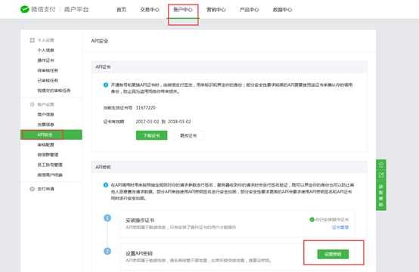Click the 微信支付 商户平台 title text

(x=60, y=10)
